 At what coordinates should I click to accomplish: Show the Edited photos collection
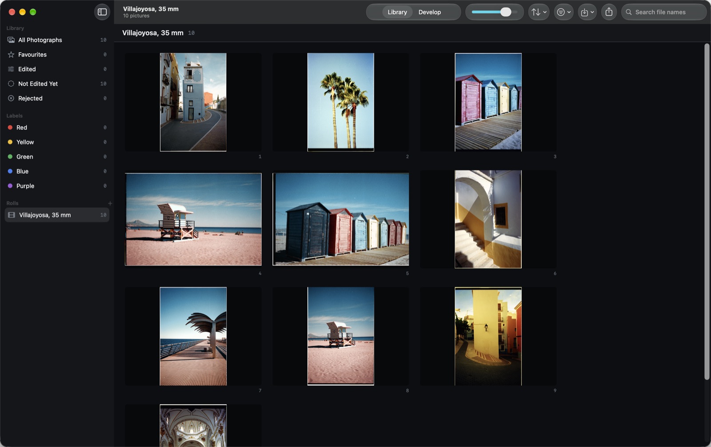(x=57, y=69)
